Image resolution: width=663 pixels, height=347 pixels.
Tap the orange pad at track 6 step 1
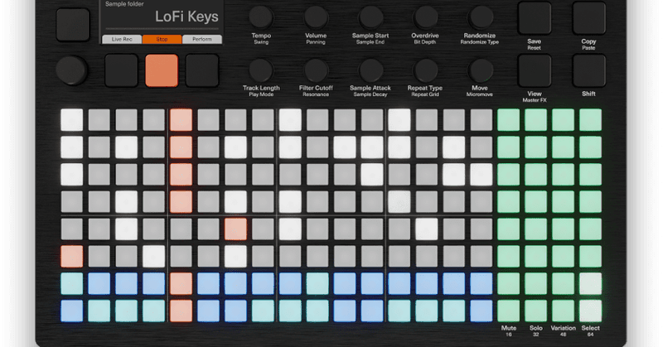click(x=72, y=257)
